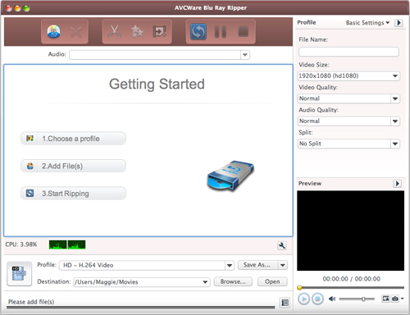The width and height of the screenshot is (410, 315).
Task: Open the Split No Split dropdown
Action: (395, 144)
